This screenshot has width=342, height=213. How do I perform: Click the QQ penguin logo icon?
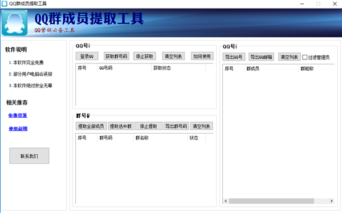tap(15, 23)
